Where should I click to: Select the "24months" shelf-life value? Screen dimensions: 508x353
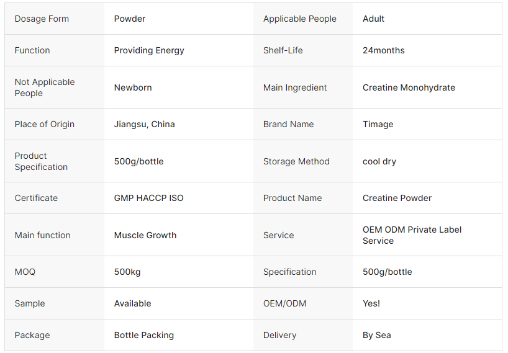[383, 50]
